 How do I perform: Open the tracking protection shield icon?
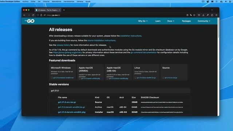coord(38,15)
